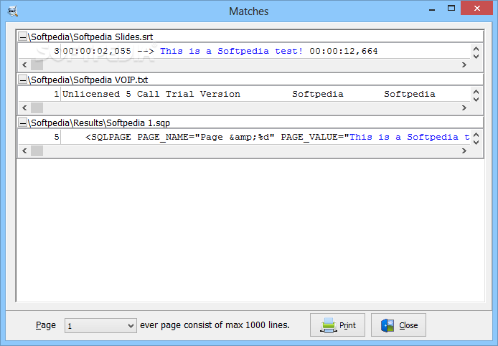Click the Close button with door icon
This screenshot has width=498, height=346.
coord(398,325)
